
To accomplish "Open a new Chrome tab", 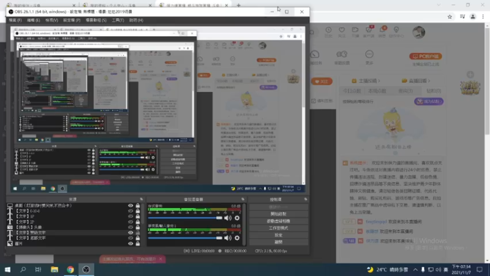I will point(238,5).
